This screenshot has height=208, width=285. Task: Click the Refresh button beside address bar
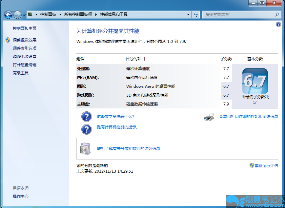(196, 15)
